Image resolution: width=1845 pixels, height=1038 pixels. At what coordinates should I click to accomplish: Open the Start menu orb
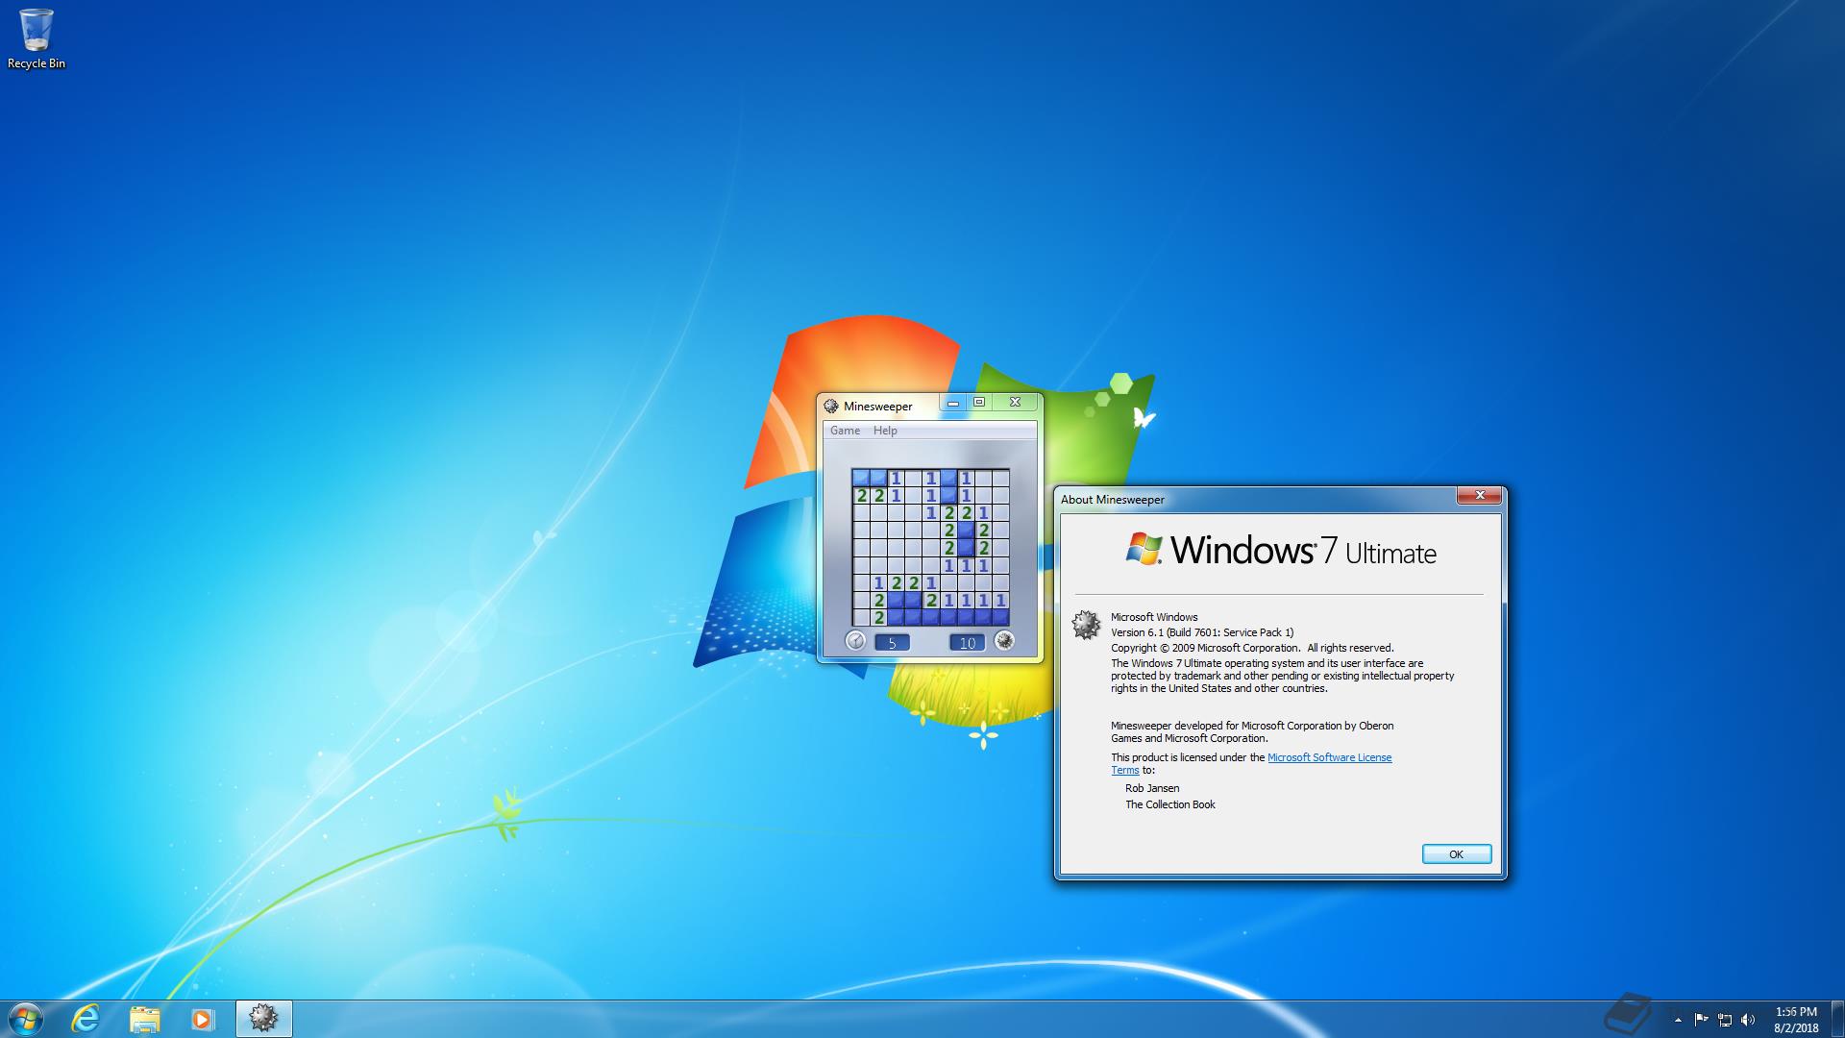[x=26, y=1018]
